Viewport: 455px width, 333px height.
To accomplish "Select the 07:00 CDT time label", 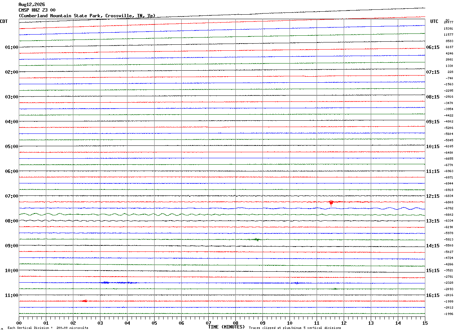I will pyautogui.click(x=12, y=196).
